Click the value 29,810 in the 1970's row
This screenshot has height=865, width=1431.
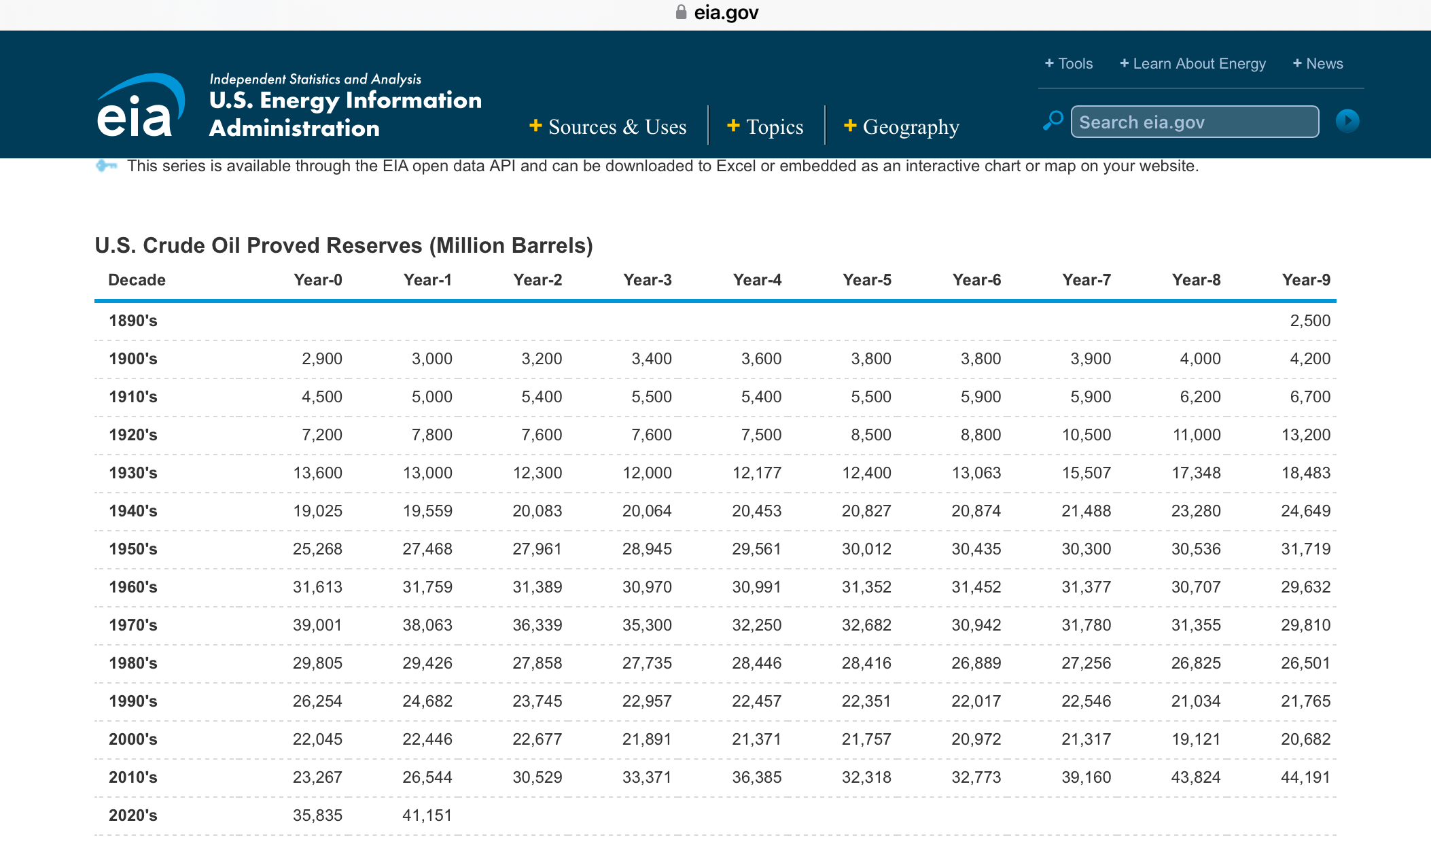tap(1306, 625)
